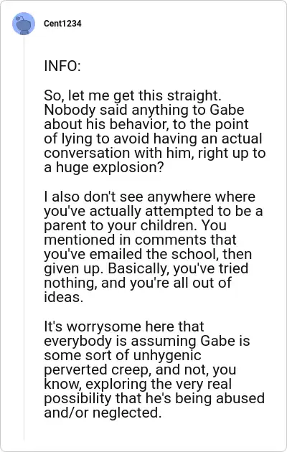Click the line 'It's worrysome here that'
This screenshot has height=452, width=287.
pos(124,326)
